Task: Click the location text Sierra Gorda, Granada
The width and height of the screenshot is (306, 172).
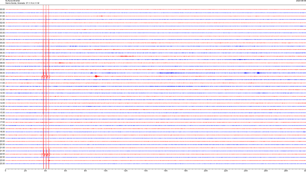Action: click(15, 3)
